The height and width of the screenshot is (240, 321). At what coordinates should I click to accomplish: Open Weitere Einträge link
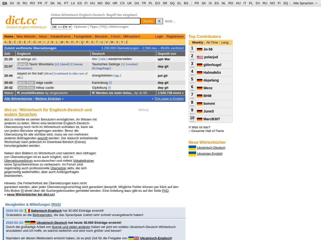tap(48, 99)
